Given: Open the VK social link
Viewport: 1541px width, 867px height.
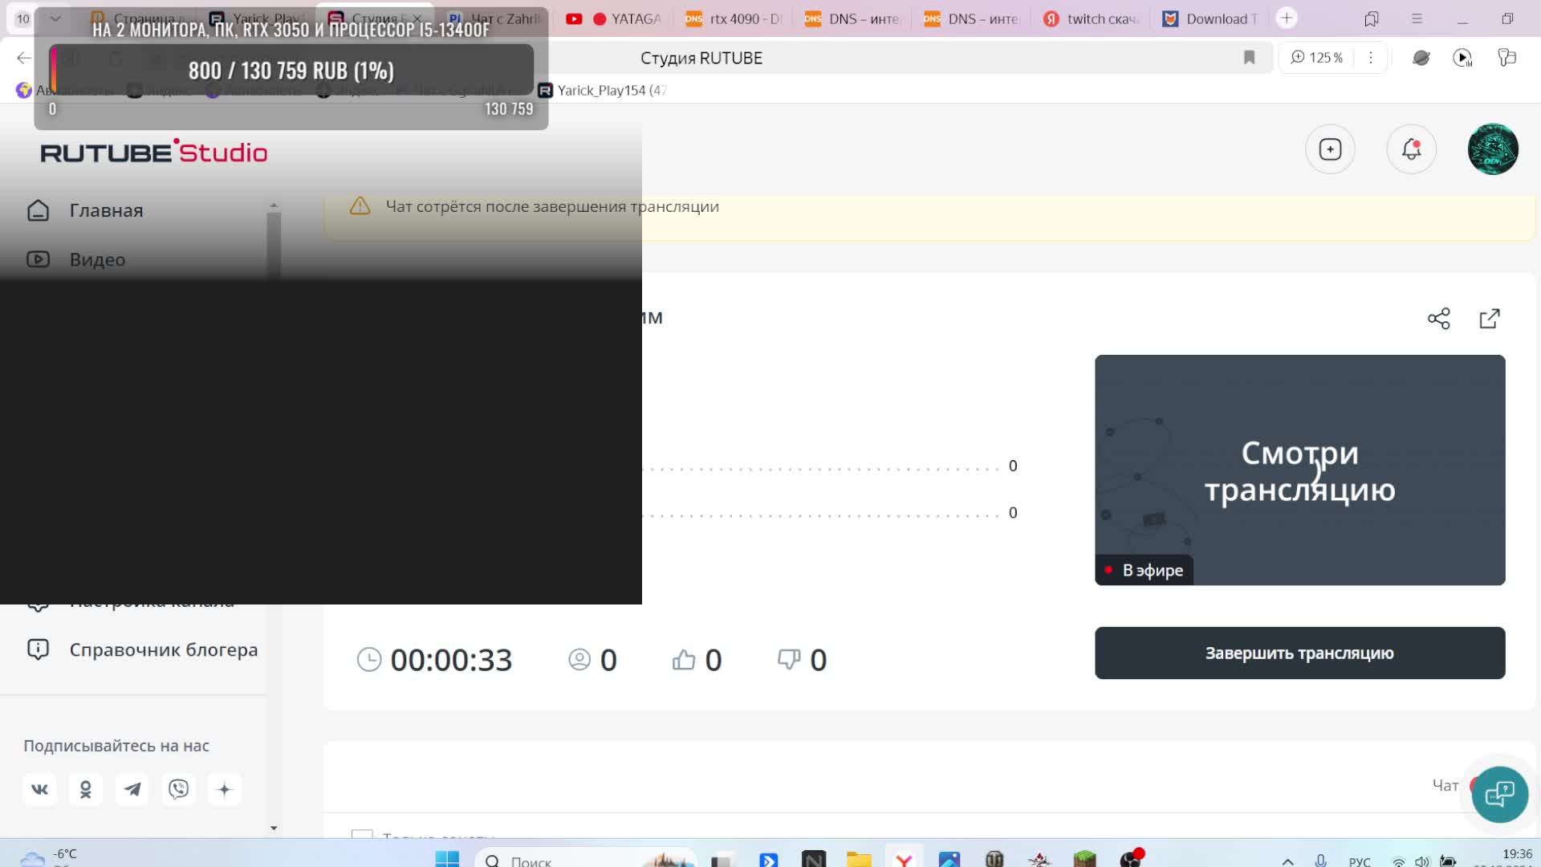Looking at the screenshot, I should click(x=39, y=789).
